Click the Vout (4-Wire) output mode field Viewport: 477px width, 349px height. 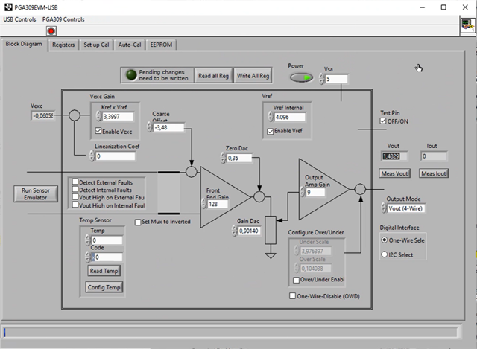coord(405,208)
